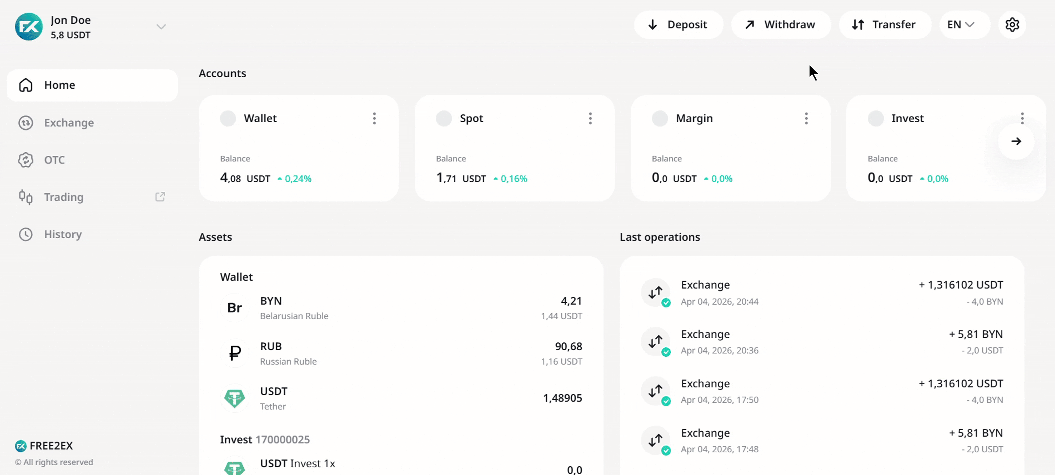
Task: Open the History sidebar item
Action: 63,234
